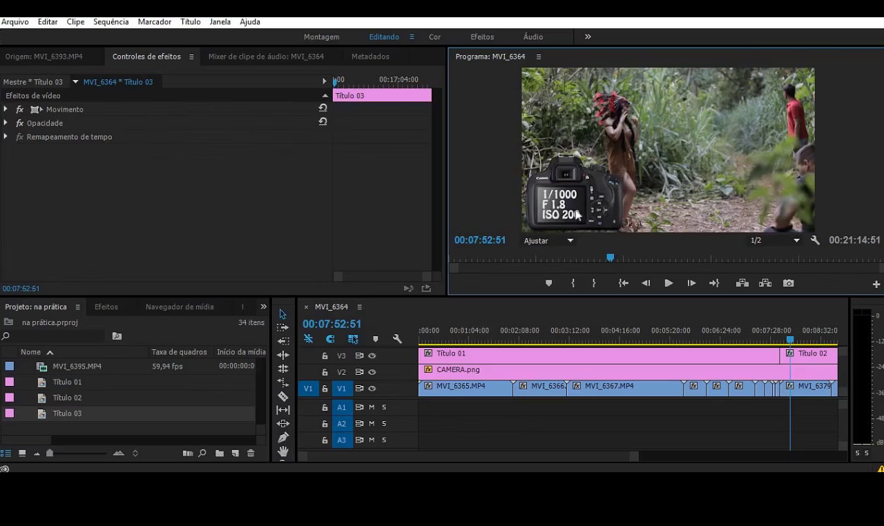884x526 pixels.
Task: Click the Extract button in Program monitor
Action: [765, 283]
